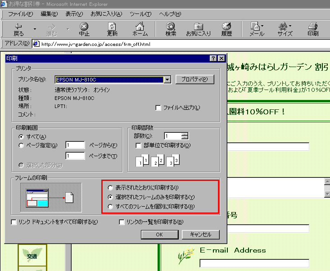Viewport: 330px width, 271px height.
Task: Open the ツール(T) menu
Action: (x=140, y=14)
